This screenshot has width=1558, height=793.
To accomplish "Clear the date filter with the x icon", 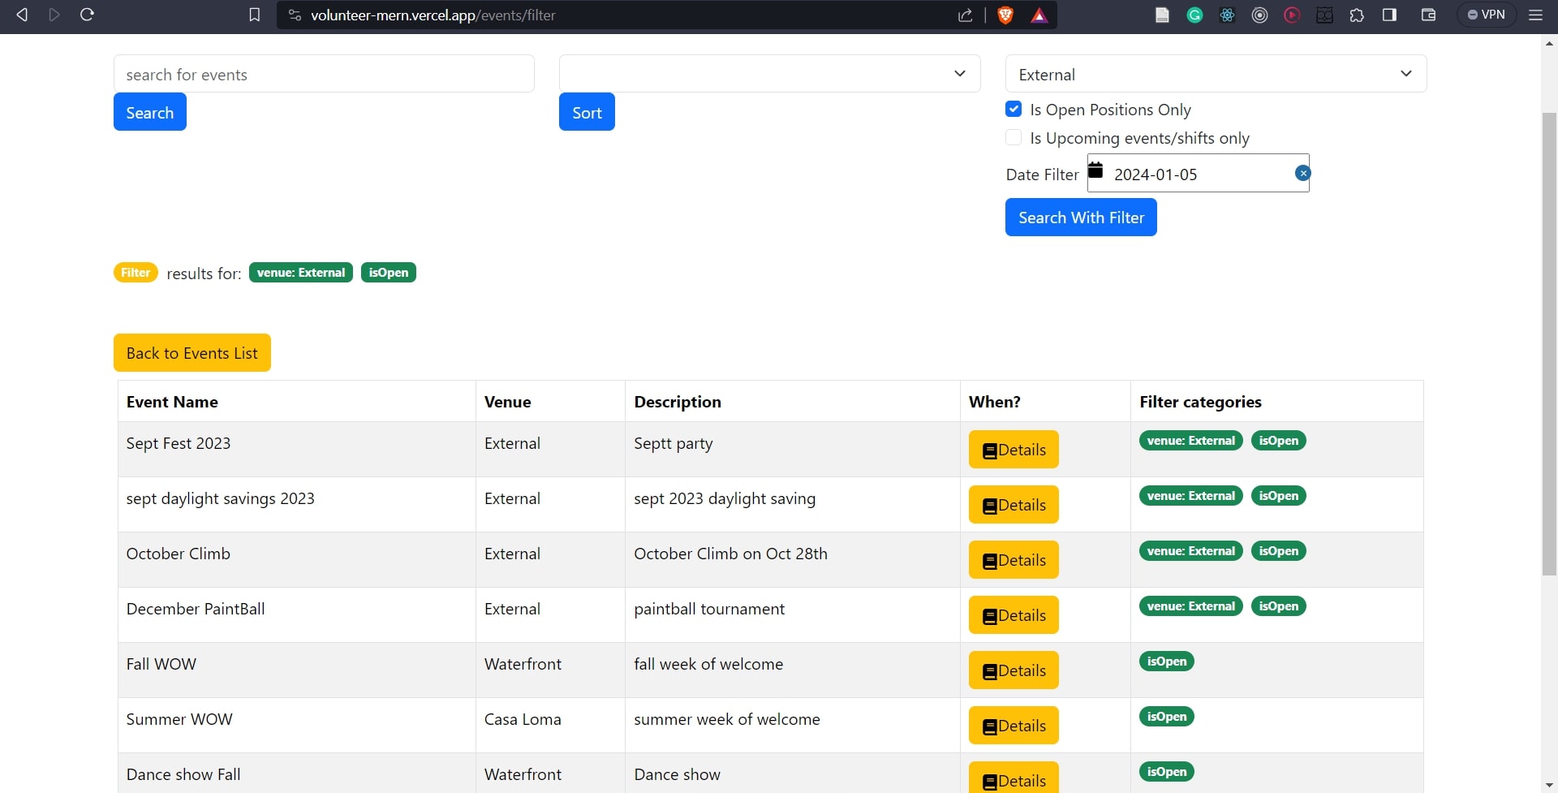I will pos(1302,173).
